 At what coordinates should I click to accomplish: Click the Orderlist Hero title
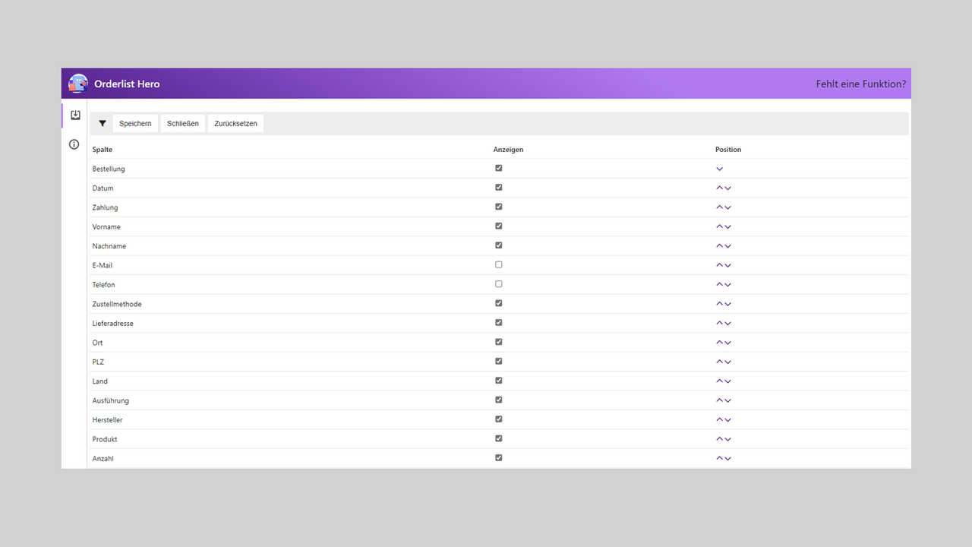point(127,84)
